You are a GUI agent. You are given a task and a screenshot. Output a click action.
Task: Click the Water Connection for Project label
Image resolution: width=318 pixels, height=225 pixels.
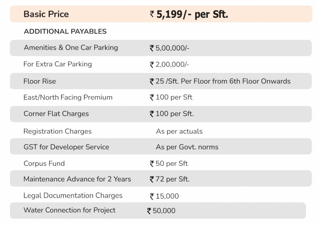point(69,210)
